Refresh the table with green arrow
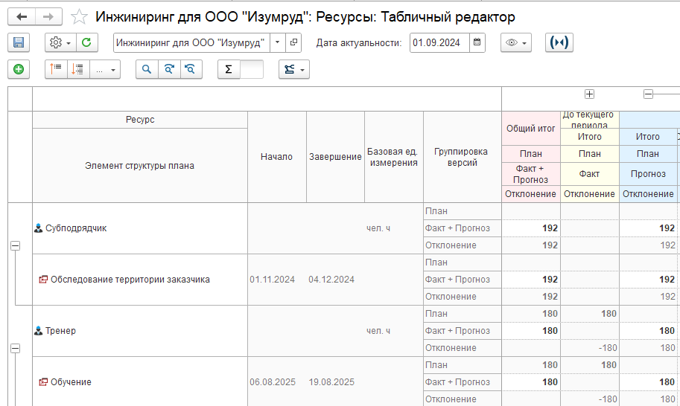Image resolution: width=680 pixels, height=406 pixels. (86, 43)
